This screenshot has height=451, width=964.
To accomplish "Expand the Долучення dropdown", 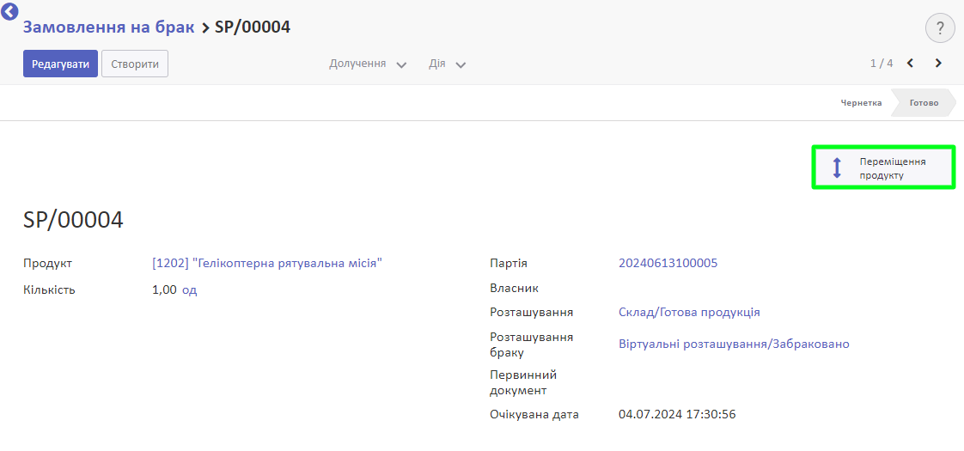I will pos(368,64).
